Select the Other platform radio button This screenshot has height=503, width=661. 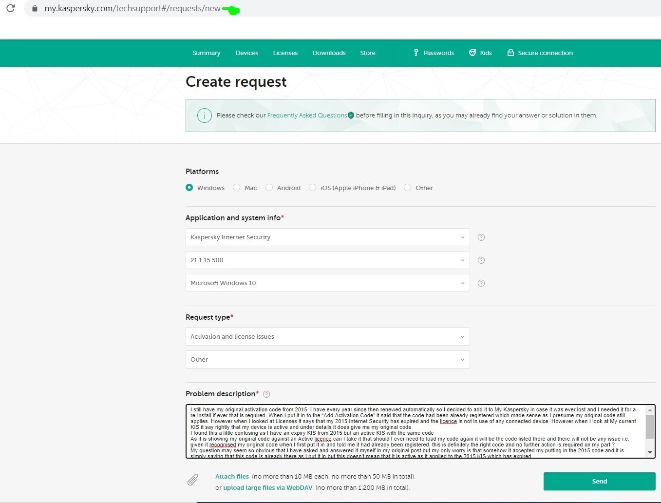408,188
